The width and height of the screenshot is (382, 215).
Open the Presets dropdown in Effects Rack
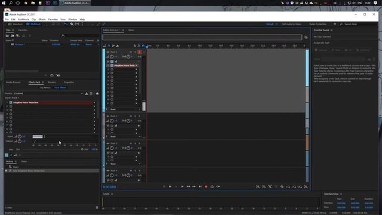[48, 93]
